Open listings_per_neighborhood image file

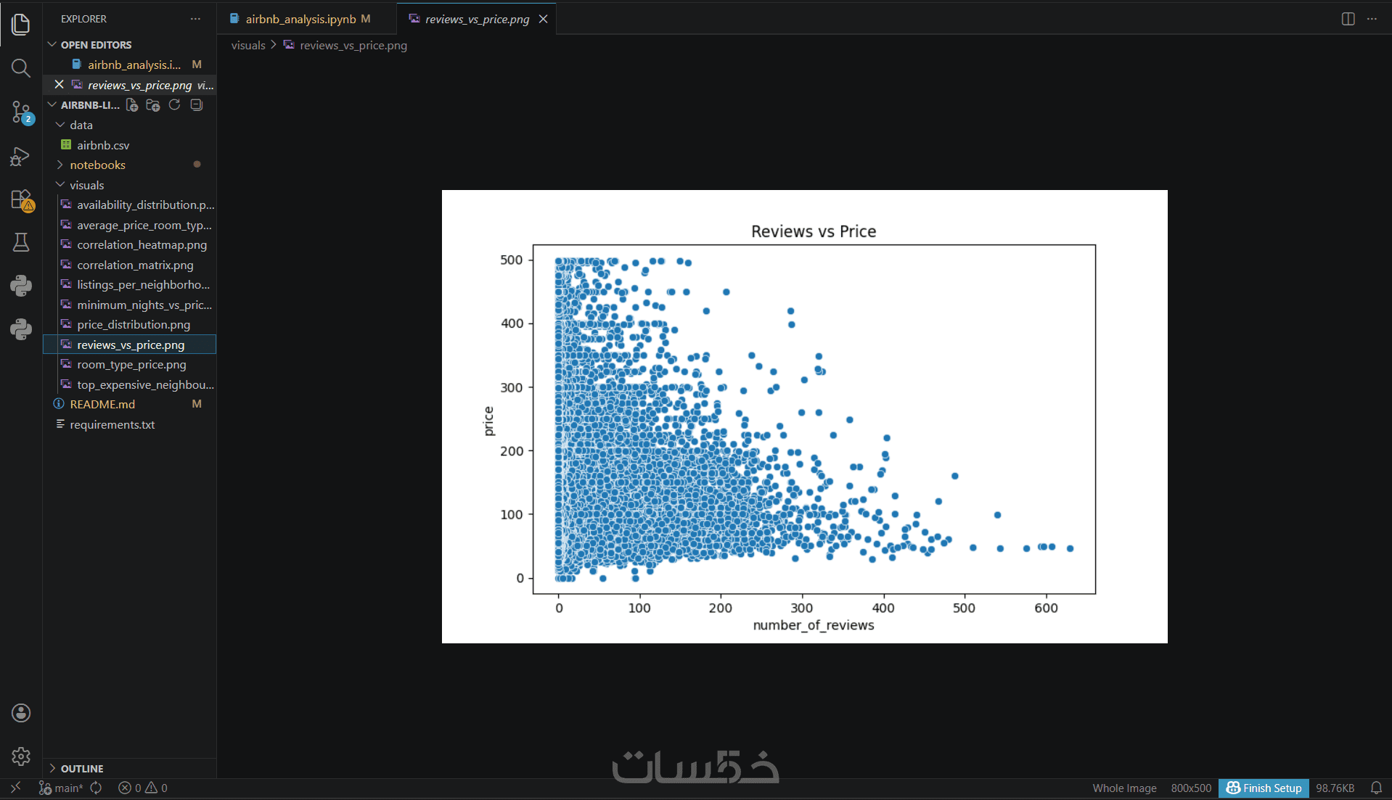pyautogui.click(x=129, y=284)
